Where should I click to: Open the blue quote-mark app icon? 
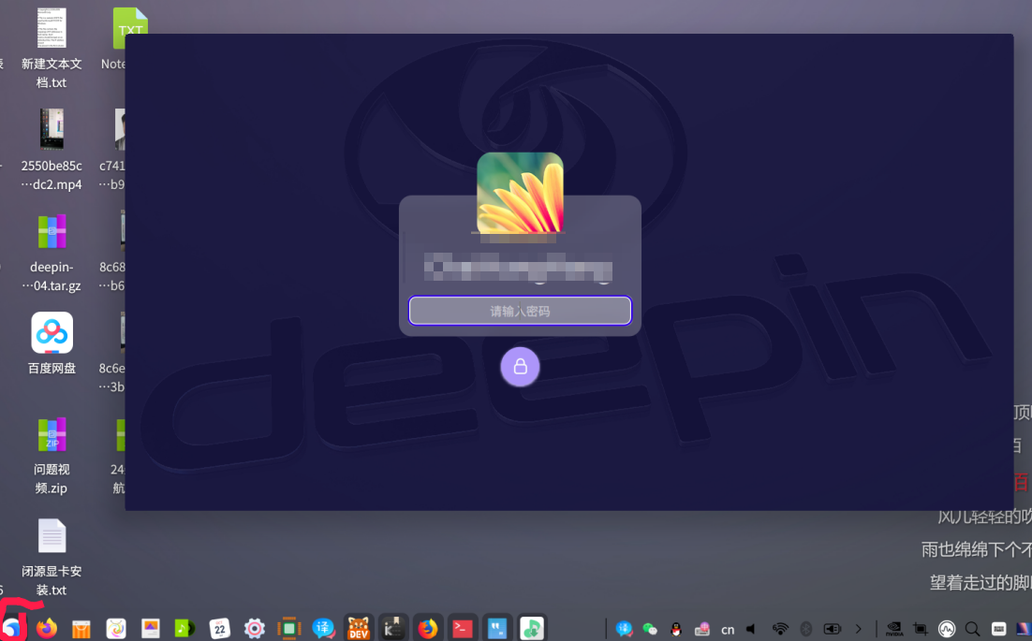497,629
